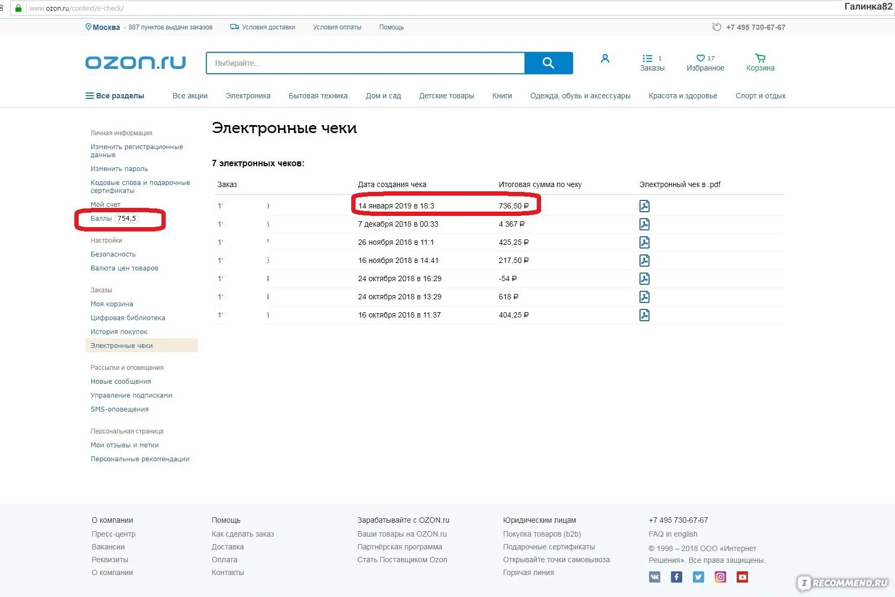Click the blue search magnifier button
The height and width of the screenshot is (597, 895).
pos(549,63)
